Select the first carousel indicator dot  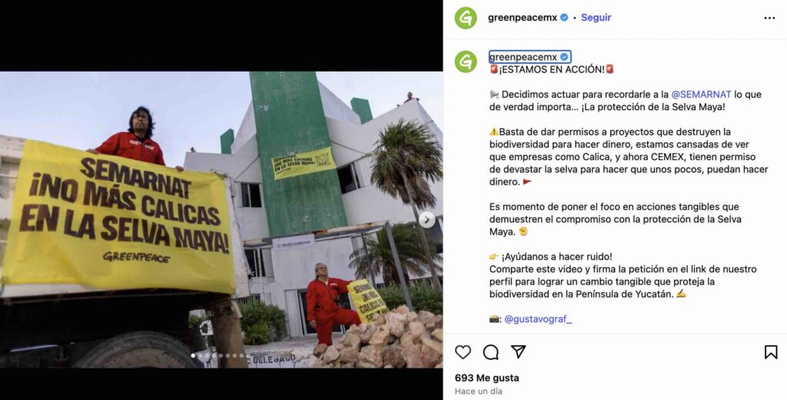(193, 355)
